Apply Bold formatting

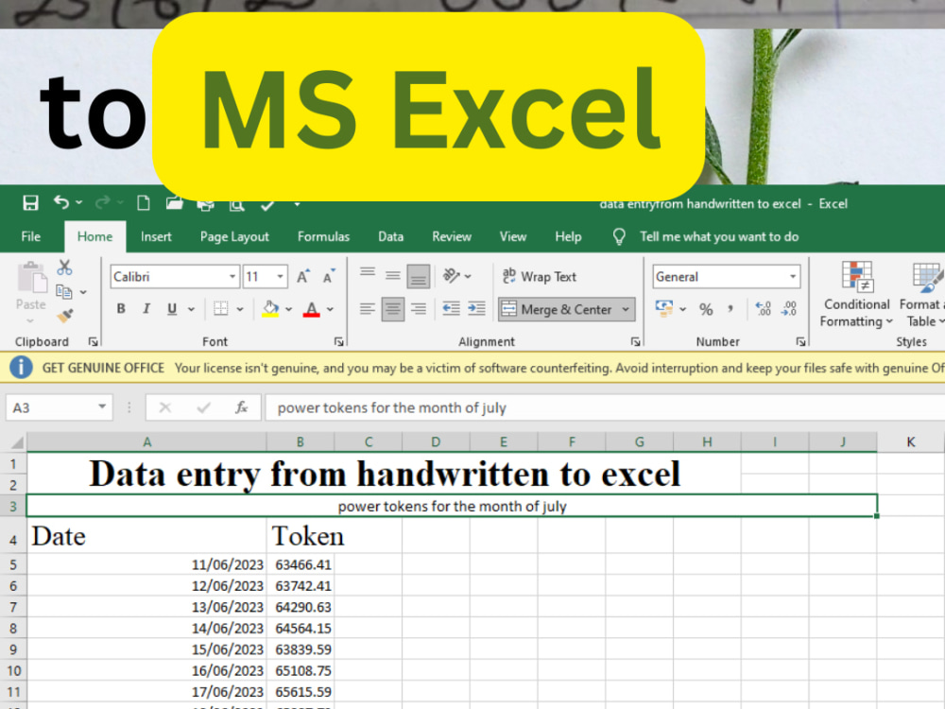[x=121, y=309]
